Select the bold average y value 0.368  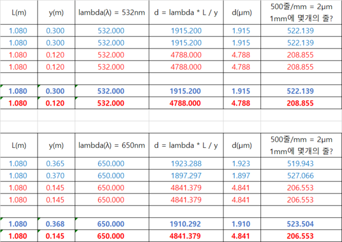click(x=55, y=224)
